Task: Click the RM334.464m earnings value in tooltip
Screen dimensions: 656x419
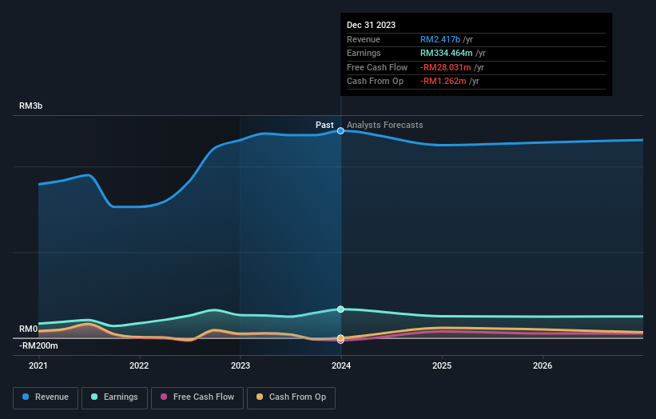Action: [x=447, y=53]
